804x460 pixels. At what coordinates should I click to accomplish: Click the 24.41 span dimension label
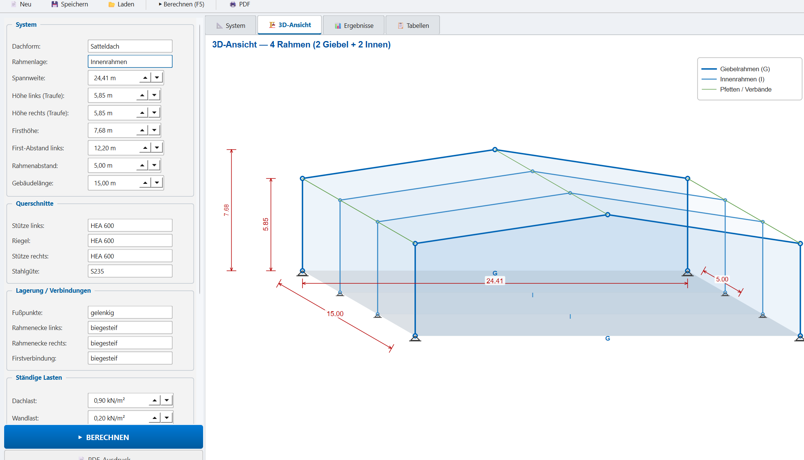[495, 281]
